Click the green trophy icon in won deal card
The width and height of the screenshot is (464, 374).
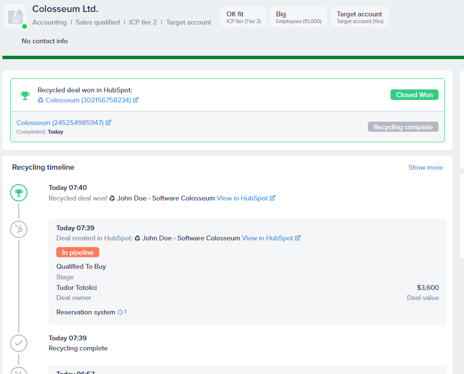click(25, 95)
